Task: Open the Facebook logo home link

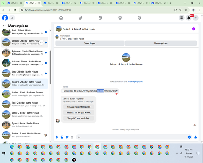Action: (x=5, y=18)
